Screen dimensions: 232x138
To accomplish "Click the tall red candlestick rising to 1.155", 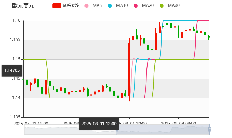I will 129,69.
